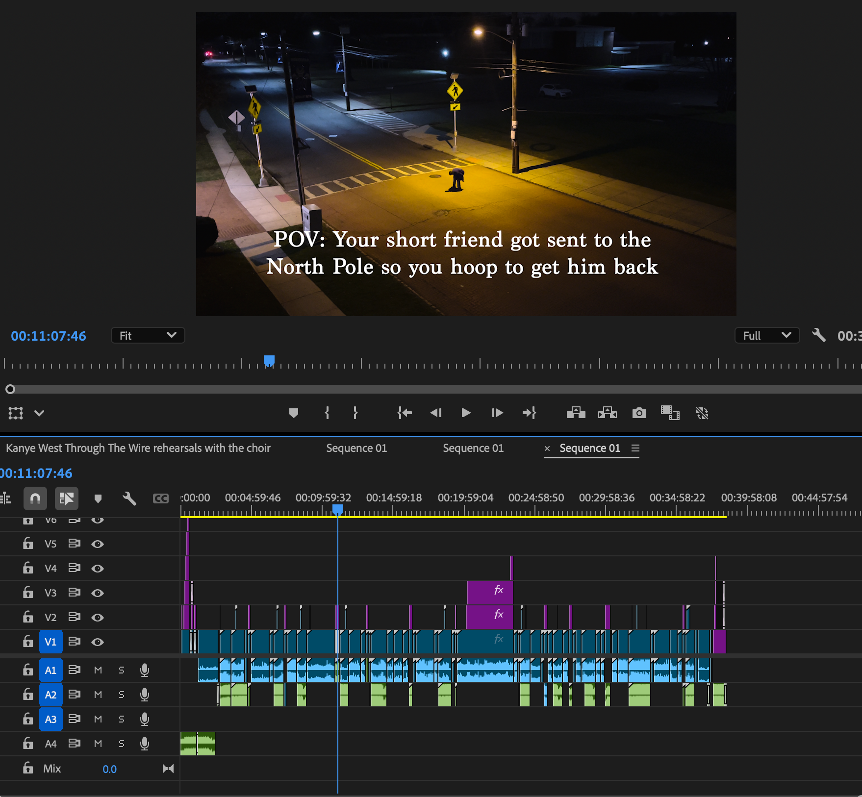Image resolution: width=862 pixels, height=797 pixels.
Task: Click the Add Marker button in monitor
Action: (x=294, y=413)
